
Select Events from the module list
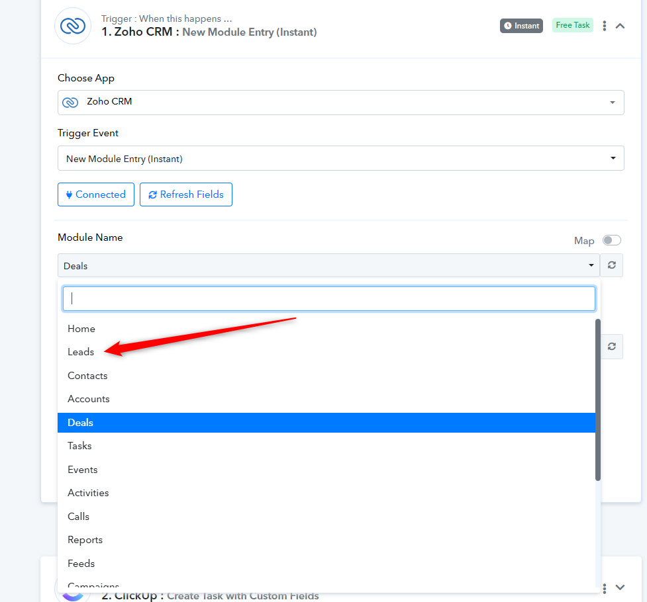click(326, 470)
